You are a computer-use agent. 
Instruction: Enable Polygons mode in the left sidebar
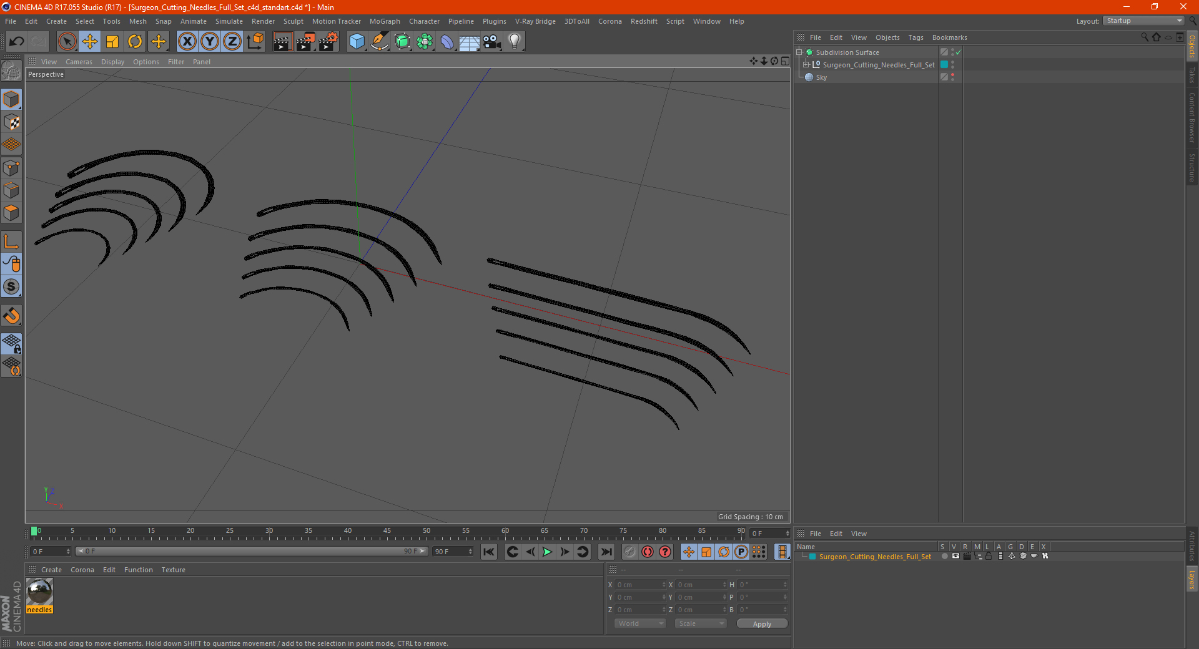pyautogui.click(x=11, y=213)
